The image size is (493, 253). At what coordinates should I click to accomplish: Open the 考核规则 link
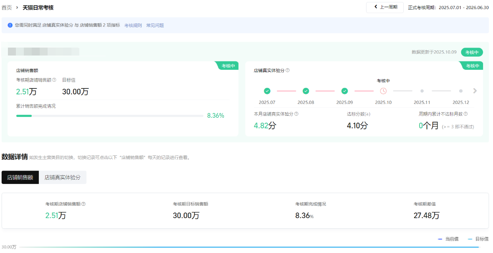point(133,25)
